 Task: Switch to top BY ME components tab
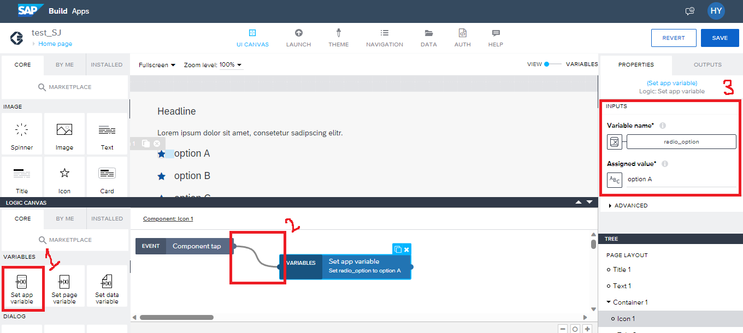(65, 65)
